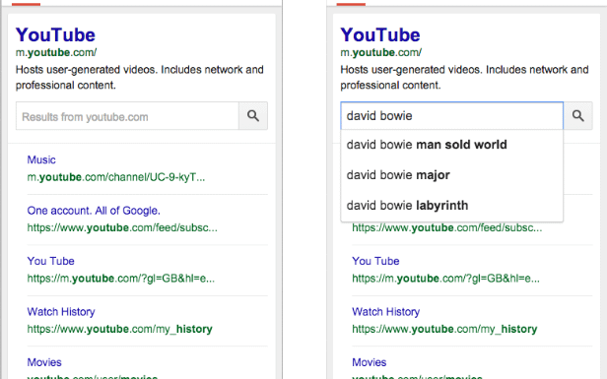The height and width of the screenshot is (379, 607).
Task: Open the Music sitelink in the left panel
Action: (x=41, y=159)
